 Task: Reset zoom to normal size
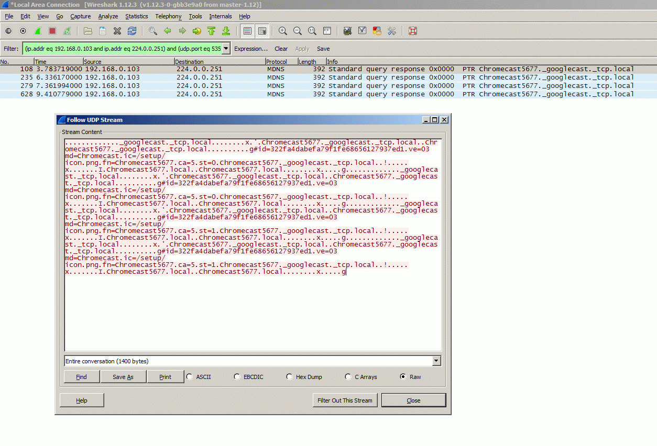(x=312, y=31)
